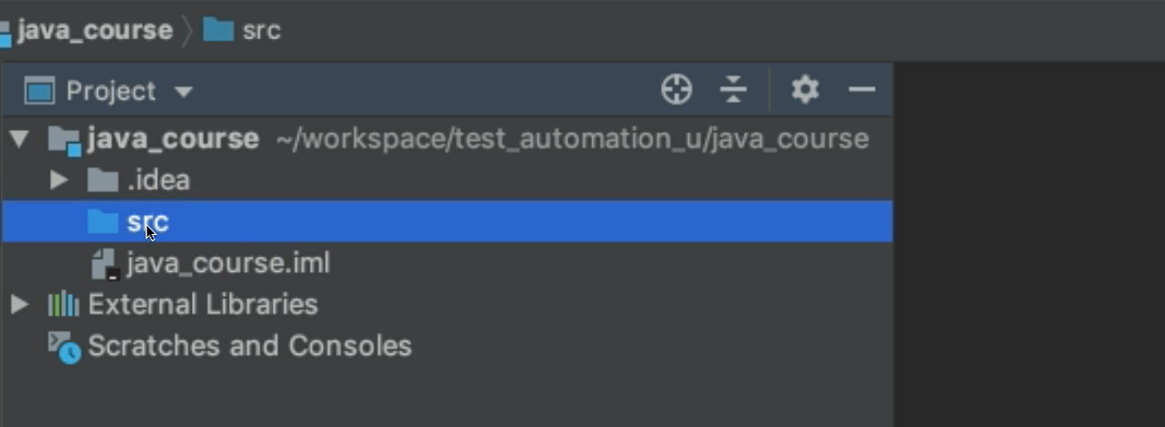Select the java_course.iml file
Screen dimensions: 1165x427
pos(228,263)
